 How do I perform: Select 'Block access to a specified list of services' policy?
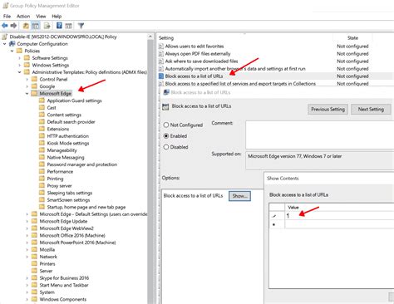point(240,84)
